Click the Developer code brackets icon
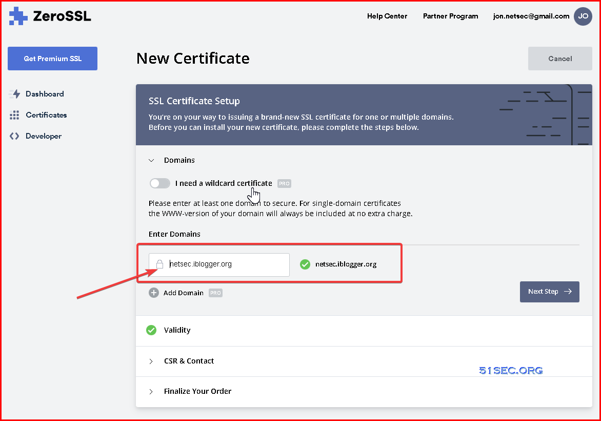 (x=14, y=136)
